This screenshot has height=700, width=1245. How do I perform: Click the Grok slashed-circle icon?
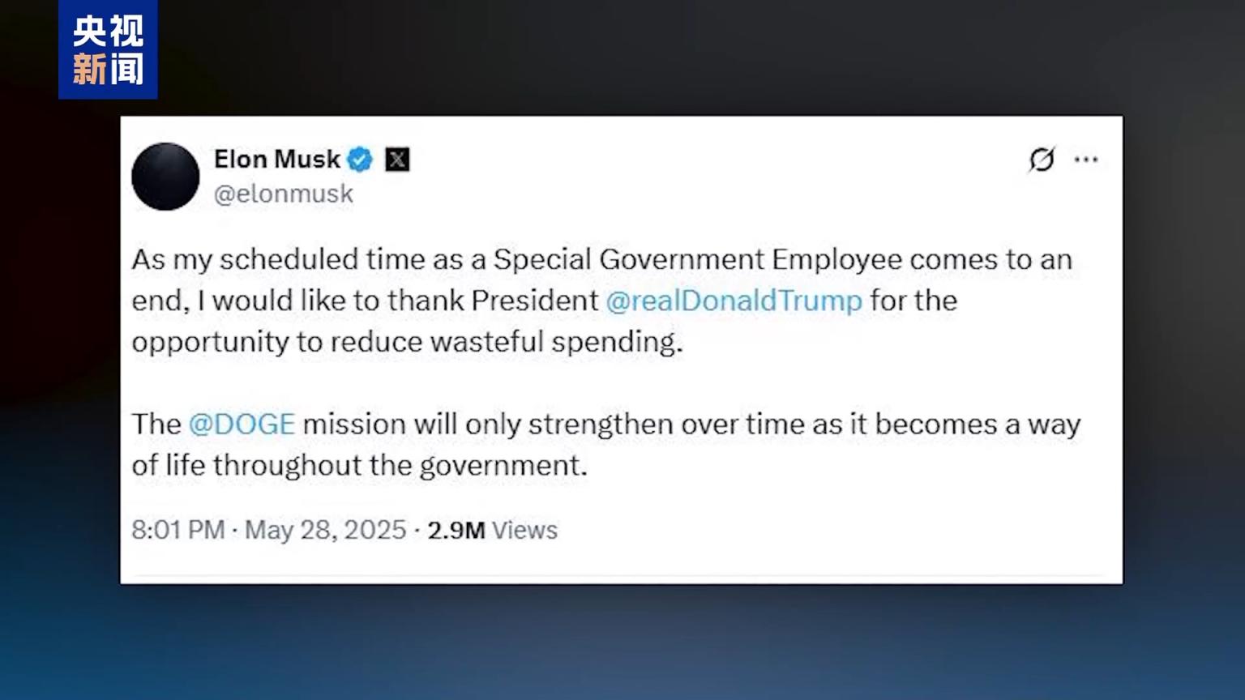tap(1042, 160)
